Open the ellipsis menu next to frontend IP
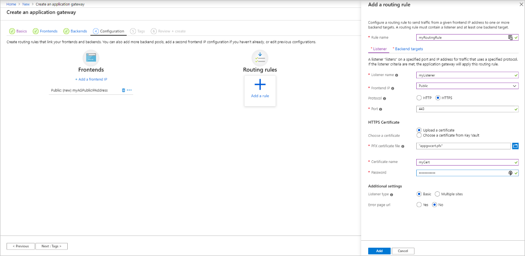Screen dimensions: 525x256 coord(130,90)
